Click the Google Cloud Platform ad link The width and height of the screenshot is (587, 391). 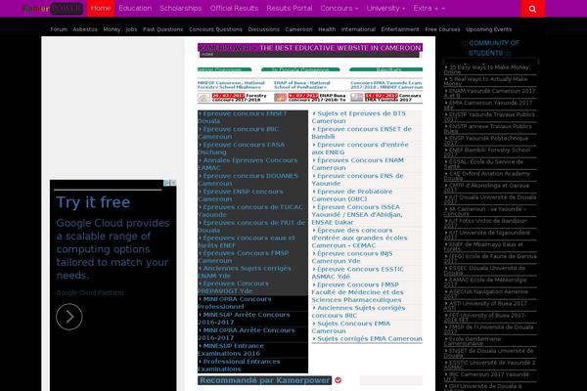pyautogui.click(x=90, y=292)
